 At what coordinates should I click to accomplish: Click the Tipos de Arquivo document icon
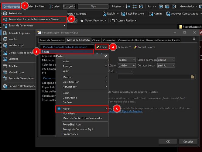[x=5, y=33]
